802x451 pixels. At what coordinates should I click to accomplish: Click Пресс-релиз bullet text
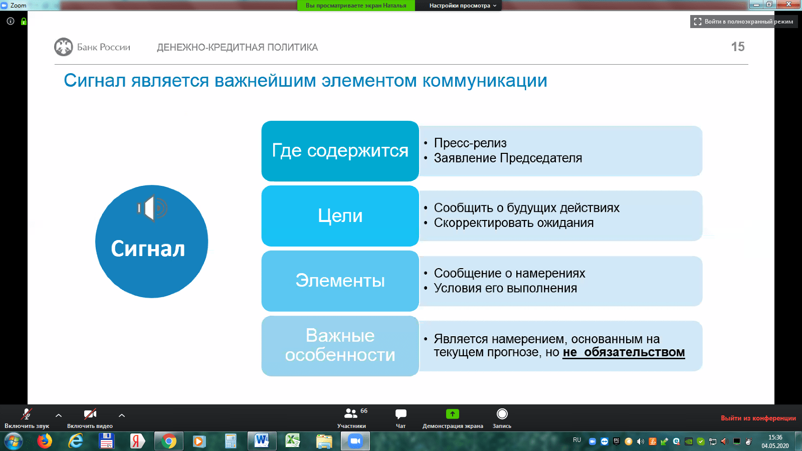click(470, 143)
